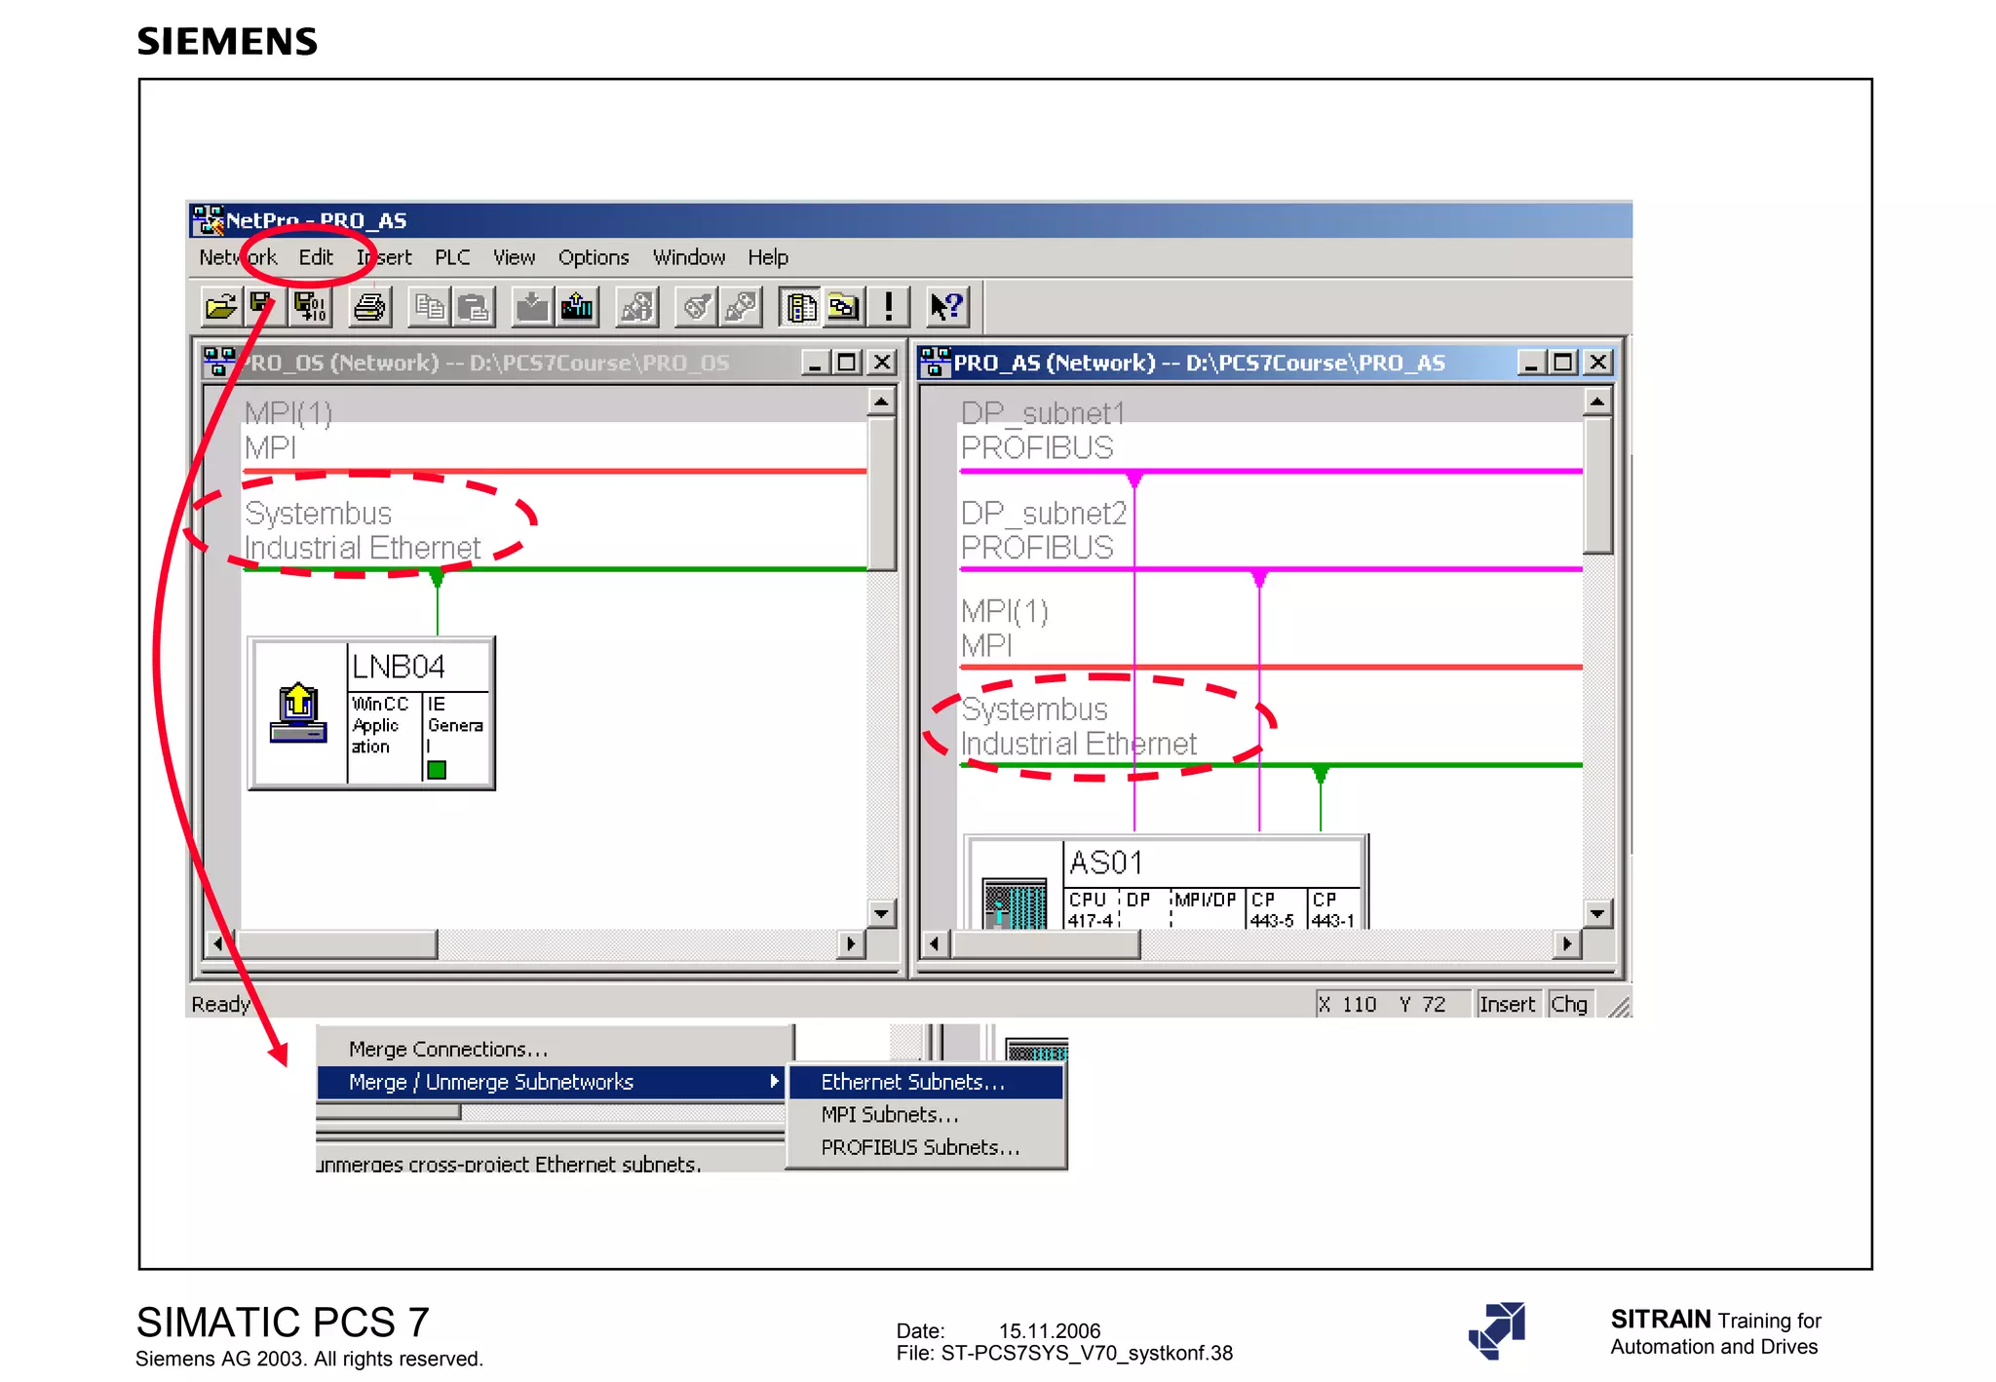Click the Open folder toolbar icon
The image size is (1996, 1382).
pos(221,307)
